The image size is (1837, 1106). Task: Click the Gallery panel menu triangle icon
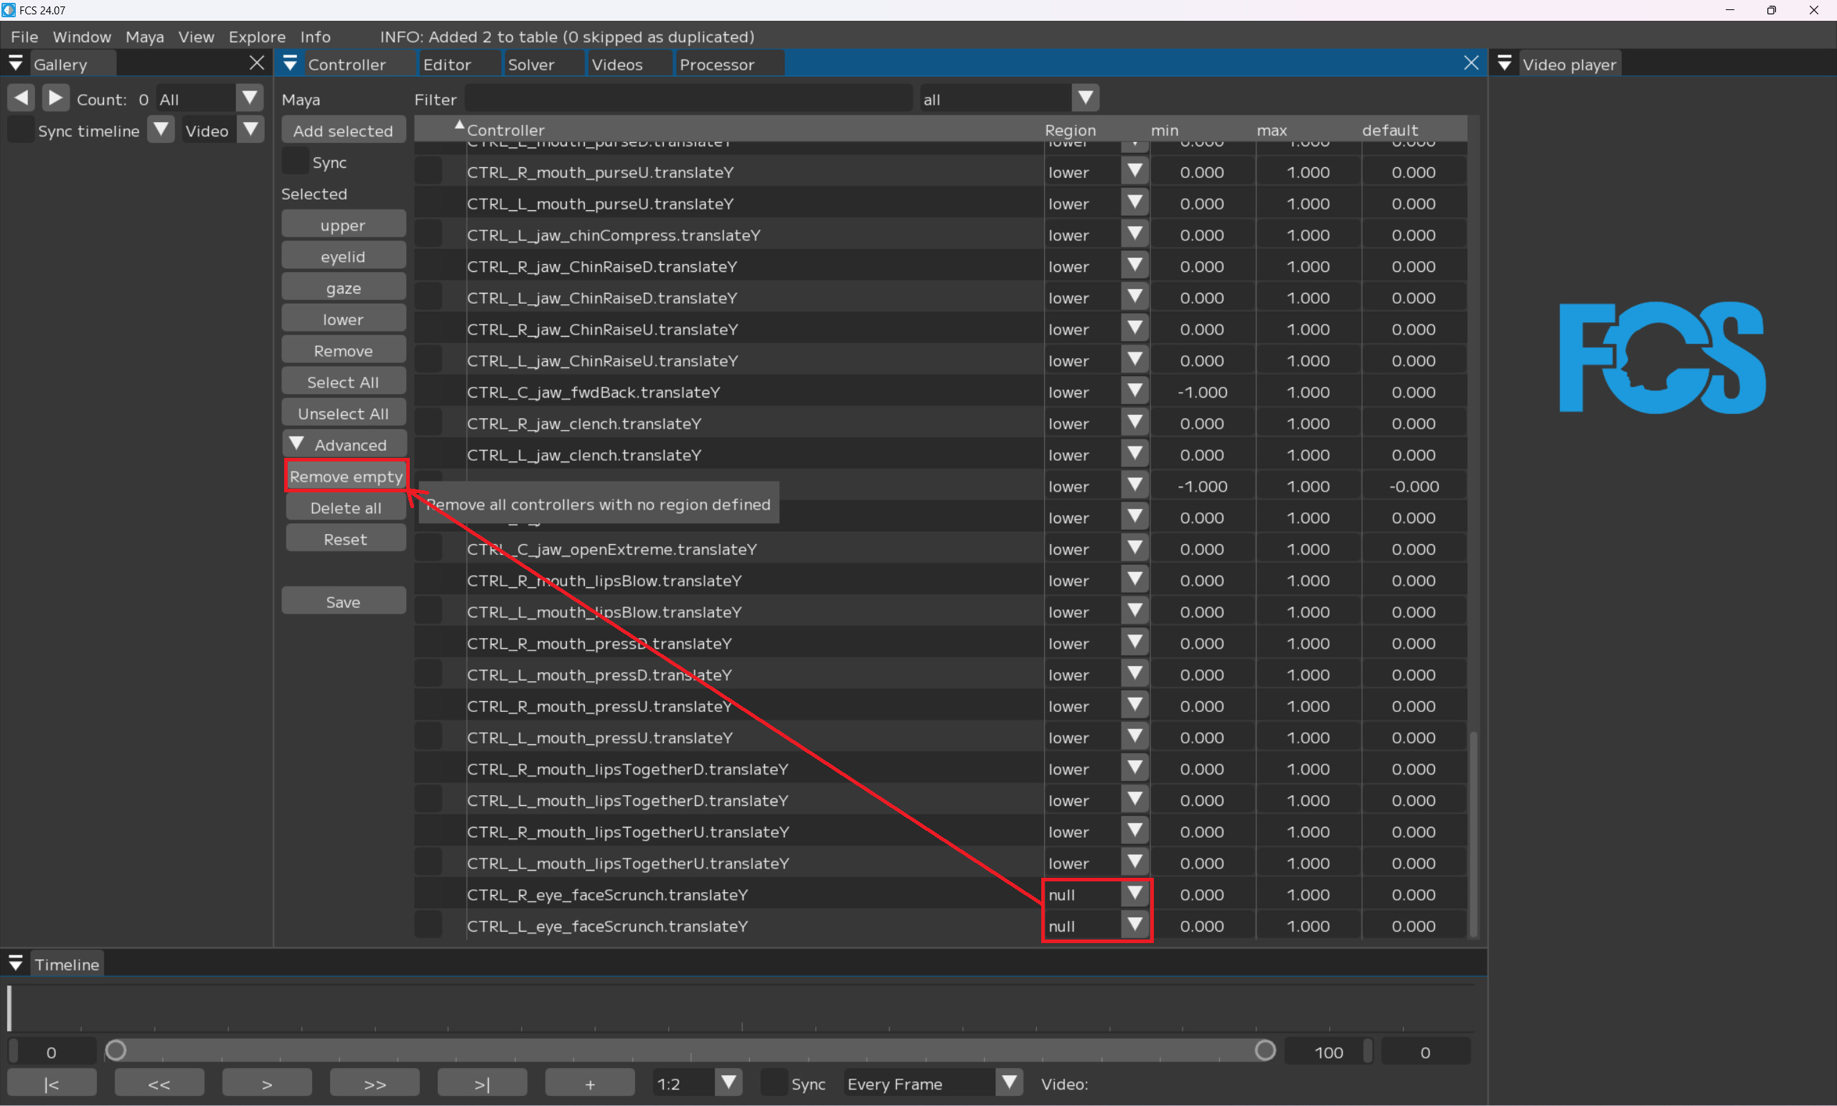pos(16,64)
